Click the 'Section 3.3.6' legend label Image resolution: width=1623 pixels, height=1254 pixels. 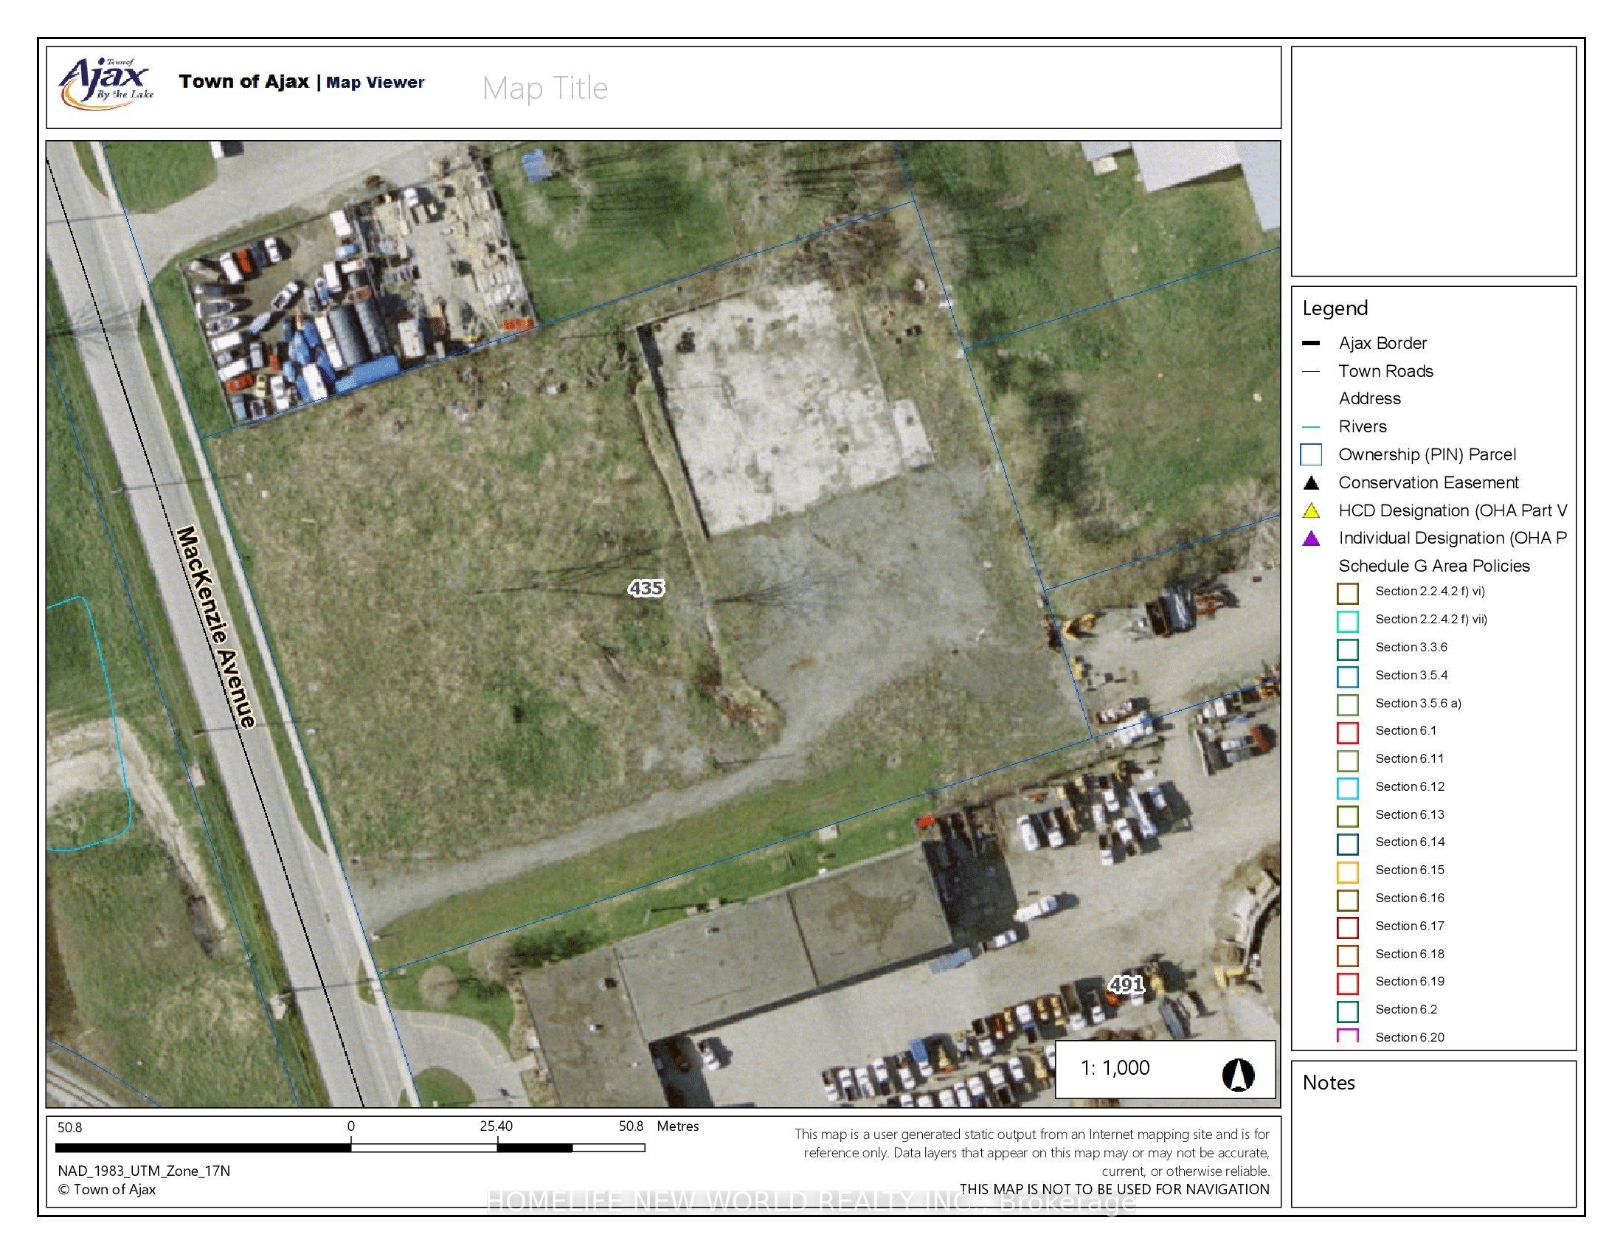1411,647
